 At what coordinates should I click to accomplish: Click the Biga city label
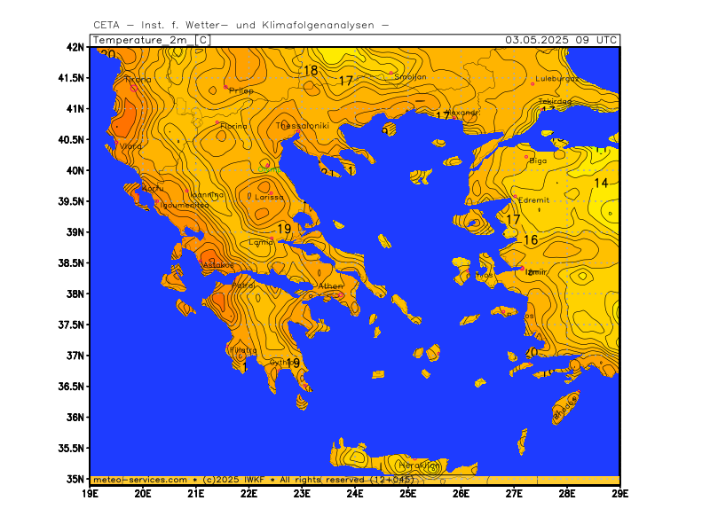[538, 160]
